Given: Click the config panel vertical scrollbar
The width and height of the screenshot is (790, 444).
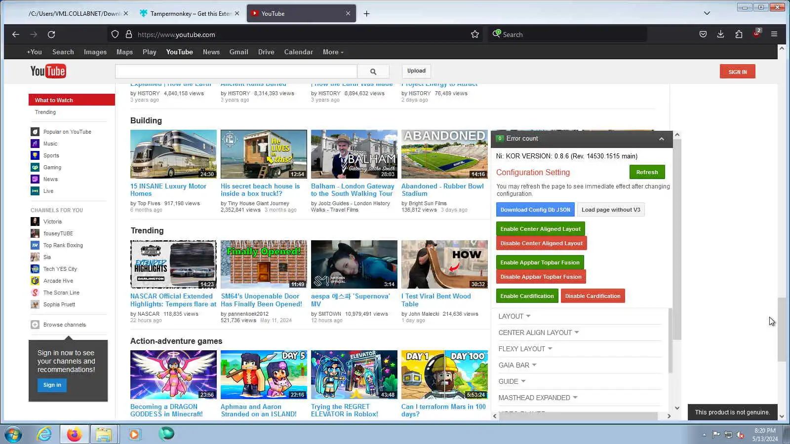Looking at the screenshot, I should click(677, 239).
